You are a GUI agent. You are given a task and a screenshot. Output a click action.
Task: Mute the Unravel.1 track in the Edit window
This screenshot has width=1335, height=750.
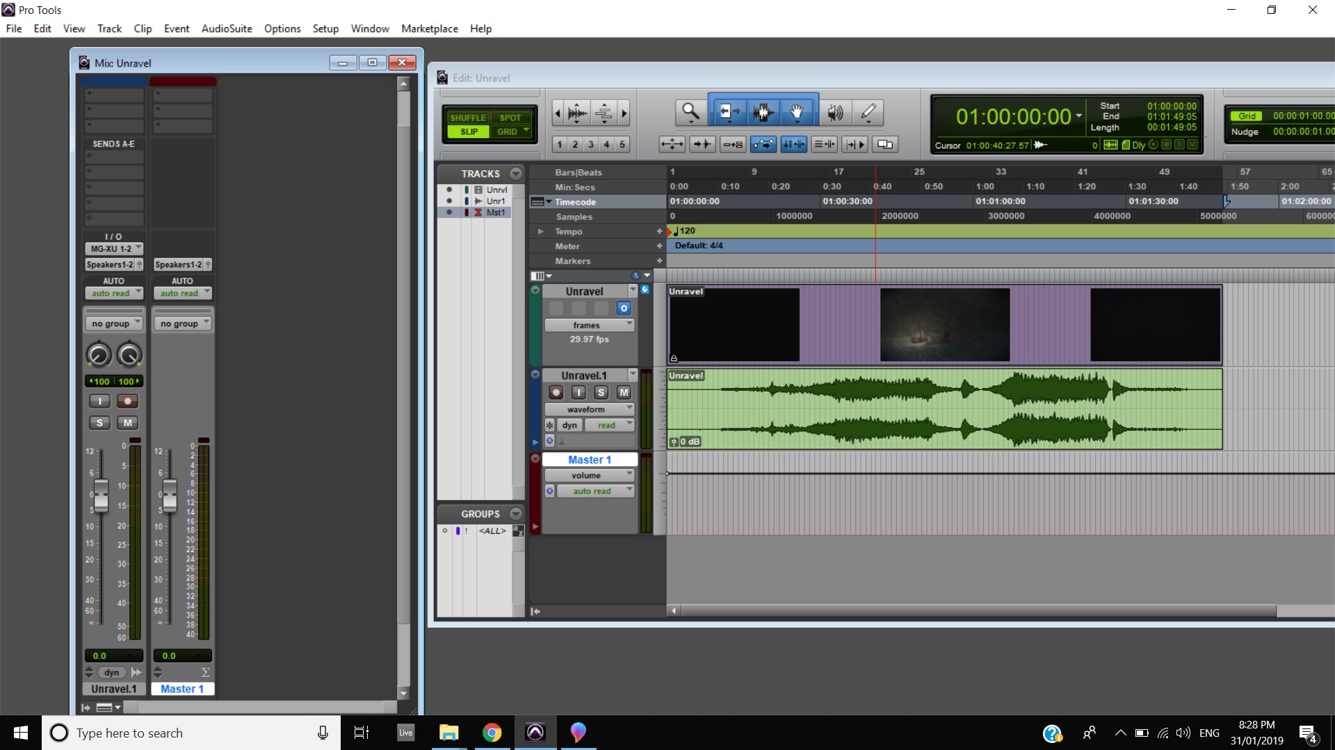coord(624,392)
